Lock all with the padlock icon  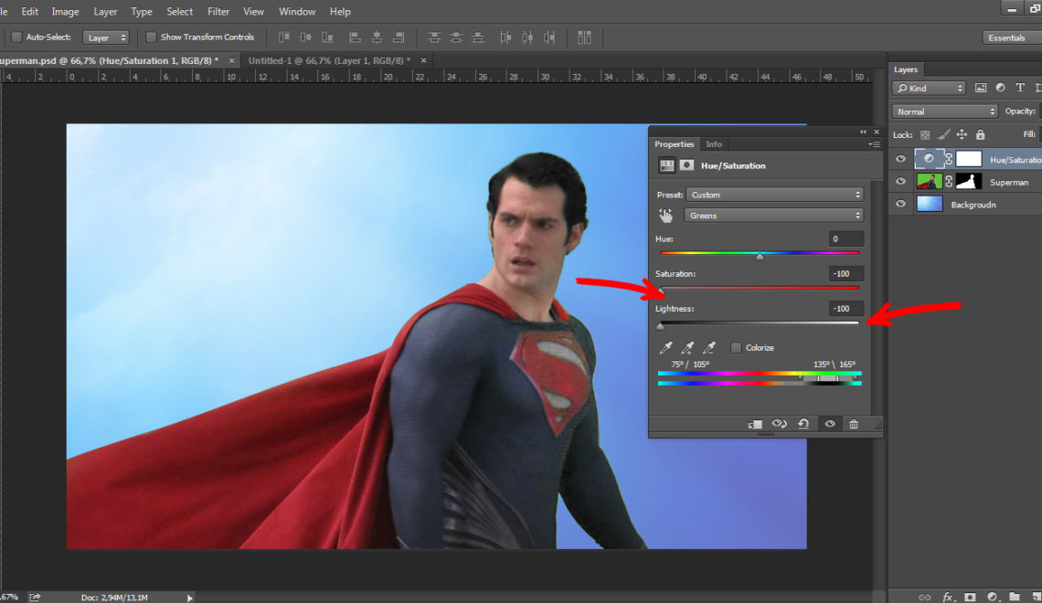[x=980, y=135]
